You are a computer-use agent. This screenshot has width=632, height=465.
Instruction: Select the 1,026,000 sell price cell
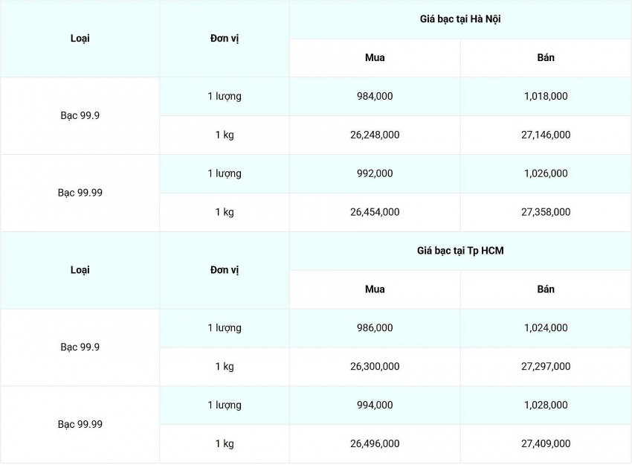coord(546,174)
